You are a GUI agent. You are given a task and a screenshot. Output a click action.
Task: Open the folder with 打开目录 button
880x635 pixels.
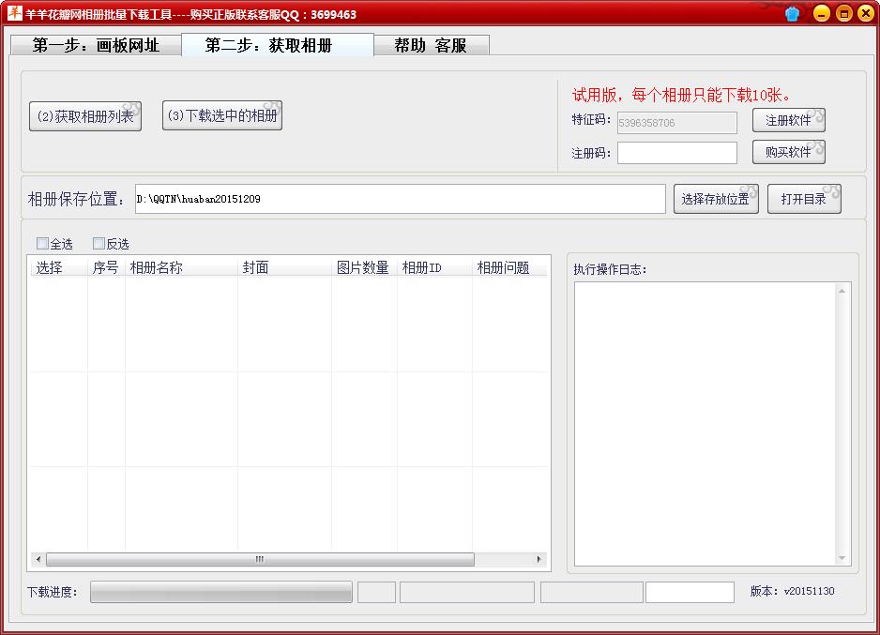804,199
